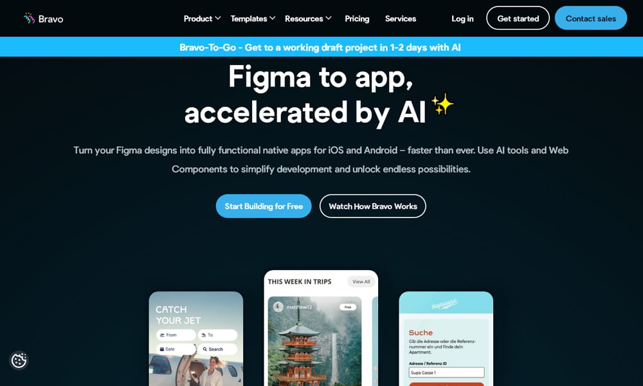Click the Contact sales button
The image size is (643, 386).
point(591,18)
